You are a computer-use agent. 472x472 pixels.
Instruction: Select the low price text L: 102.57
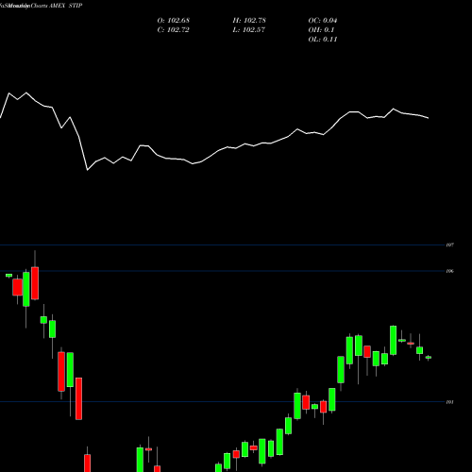click(249, 30)
